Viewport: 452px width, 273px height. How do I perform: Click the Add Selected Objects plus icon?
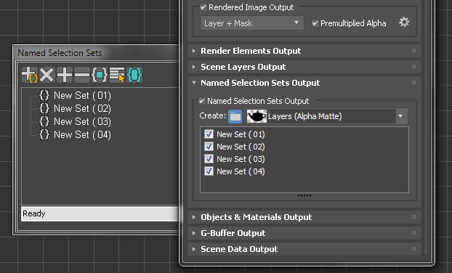65,75
